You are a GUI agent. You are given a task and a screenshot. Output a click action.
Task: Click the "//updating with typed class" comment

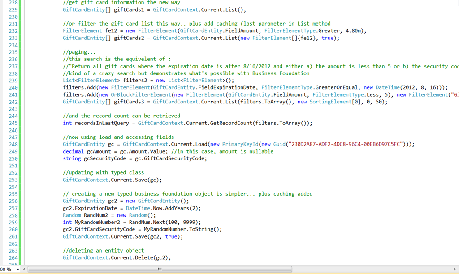104,172
